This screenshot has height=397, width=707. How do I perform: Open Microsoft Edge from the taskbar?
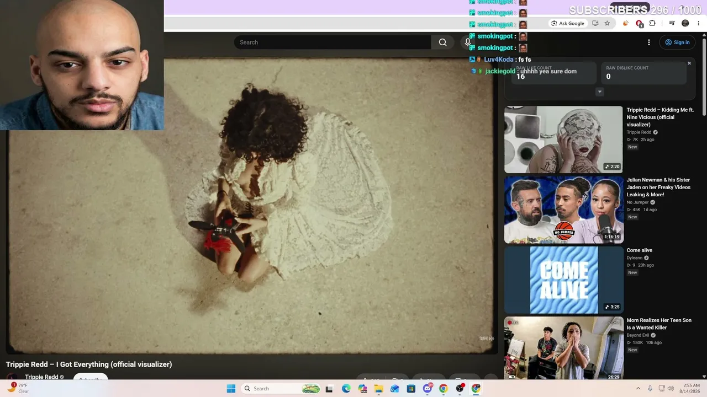pyautogui.click(x=346, y=389)
